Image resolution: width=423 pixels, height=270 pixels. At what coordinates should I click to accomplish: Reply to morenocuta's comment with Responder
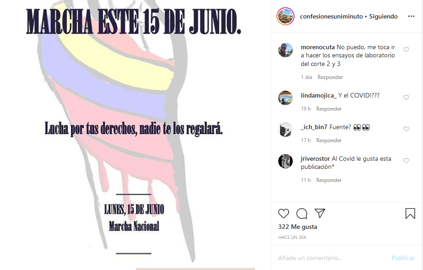(330, 77)
